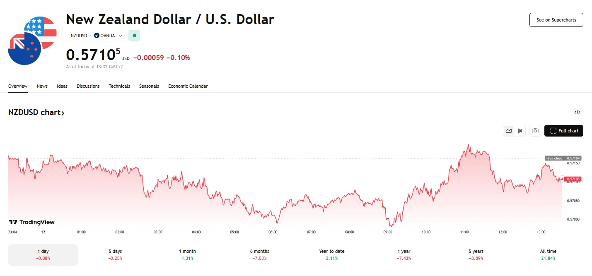Screen dimensions: 592x276
Task: Click the green market status indicator
Action: (x=134, y=36)
